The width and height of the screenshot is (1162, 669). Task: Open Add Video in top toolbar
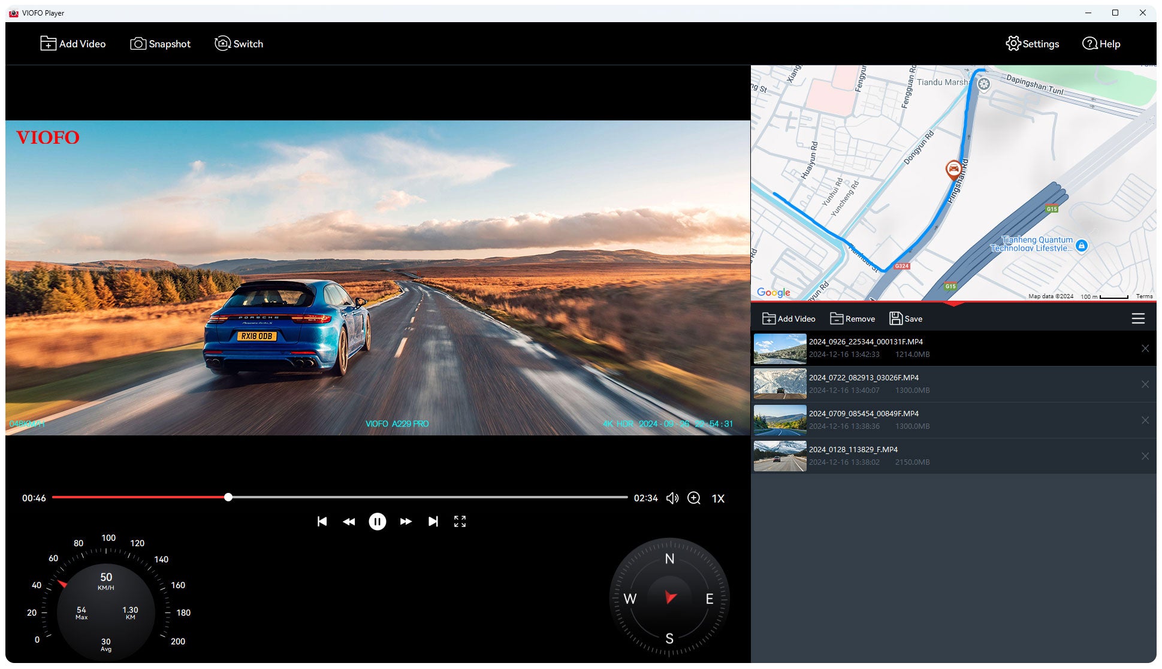pos(73,44)
